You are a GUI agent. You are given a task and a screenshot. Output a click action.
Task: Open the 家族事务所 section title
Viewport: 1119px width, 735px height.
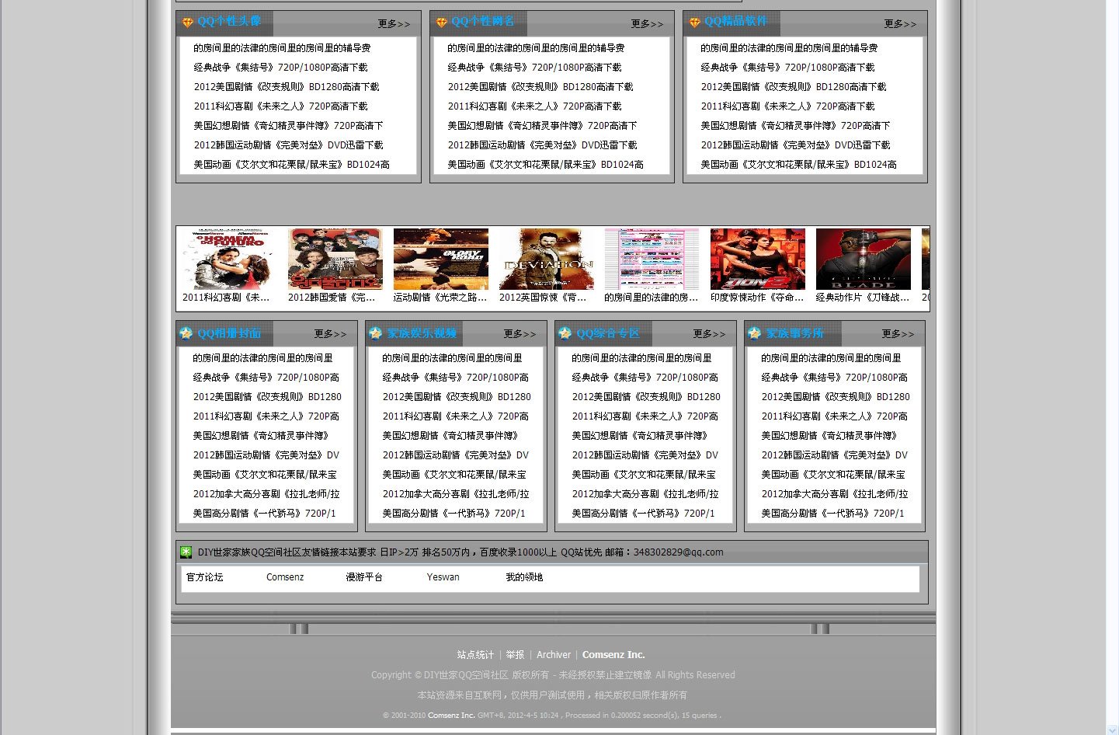[x=795, y=333]
